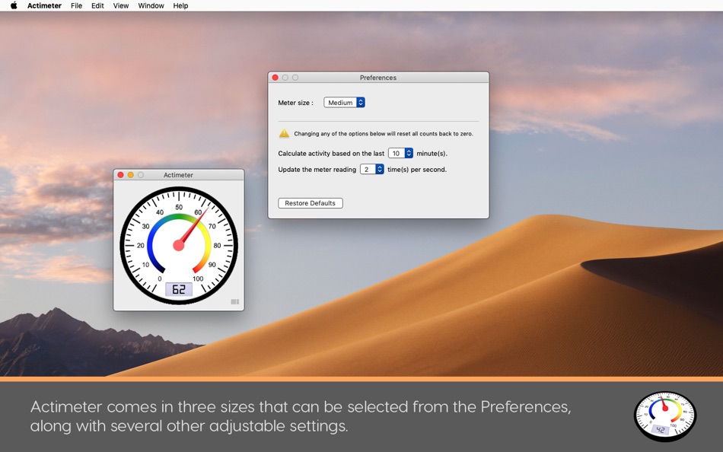Open the Window menu
Viewport: 723px width, 452px height.
pyautogui.click(x=151, y=5)
